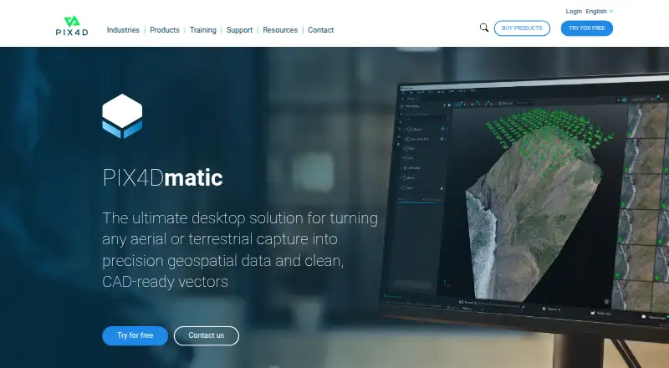This screenshot has height=368, width=669.
Task: Go to the Contact page
Action: [321, 30]
